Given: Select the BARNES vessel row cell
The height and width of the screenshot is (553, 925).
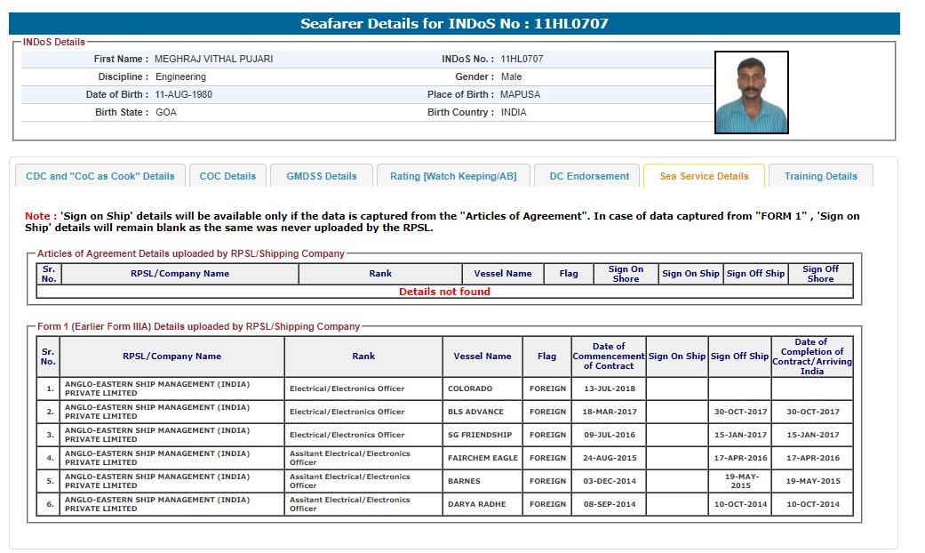Looking at the screenshot, I should (x=464, y=481).
